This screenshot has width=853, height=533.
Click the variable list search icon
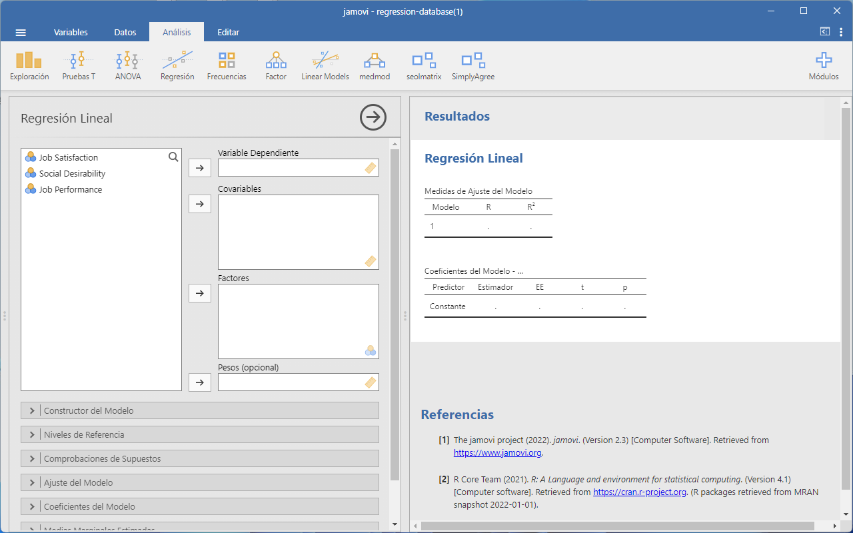(173, 157)
